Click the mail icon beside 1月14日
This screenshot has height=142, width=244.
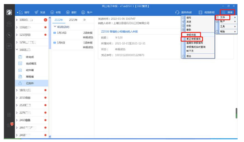55,33
